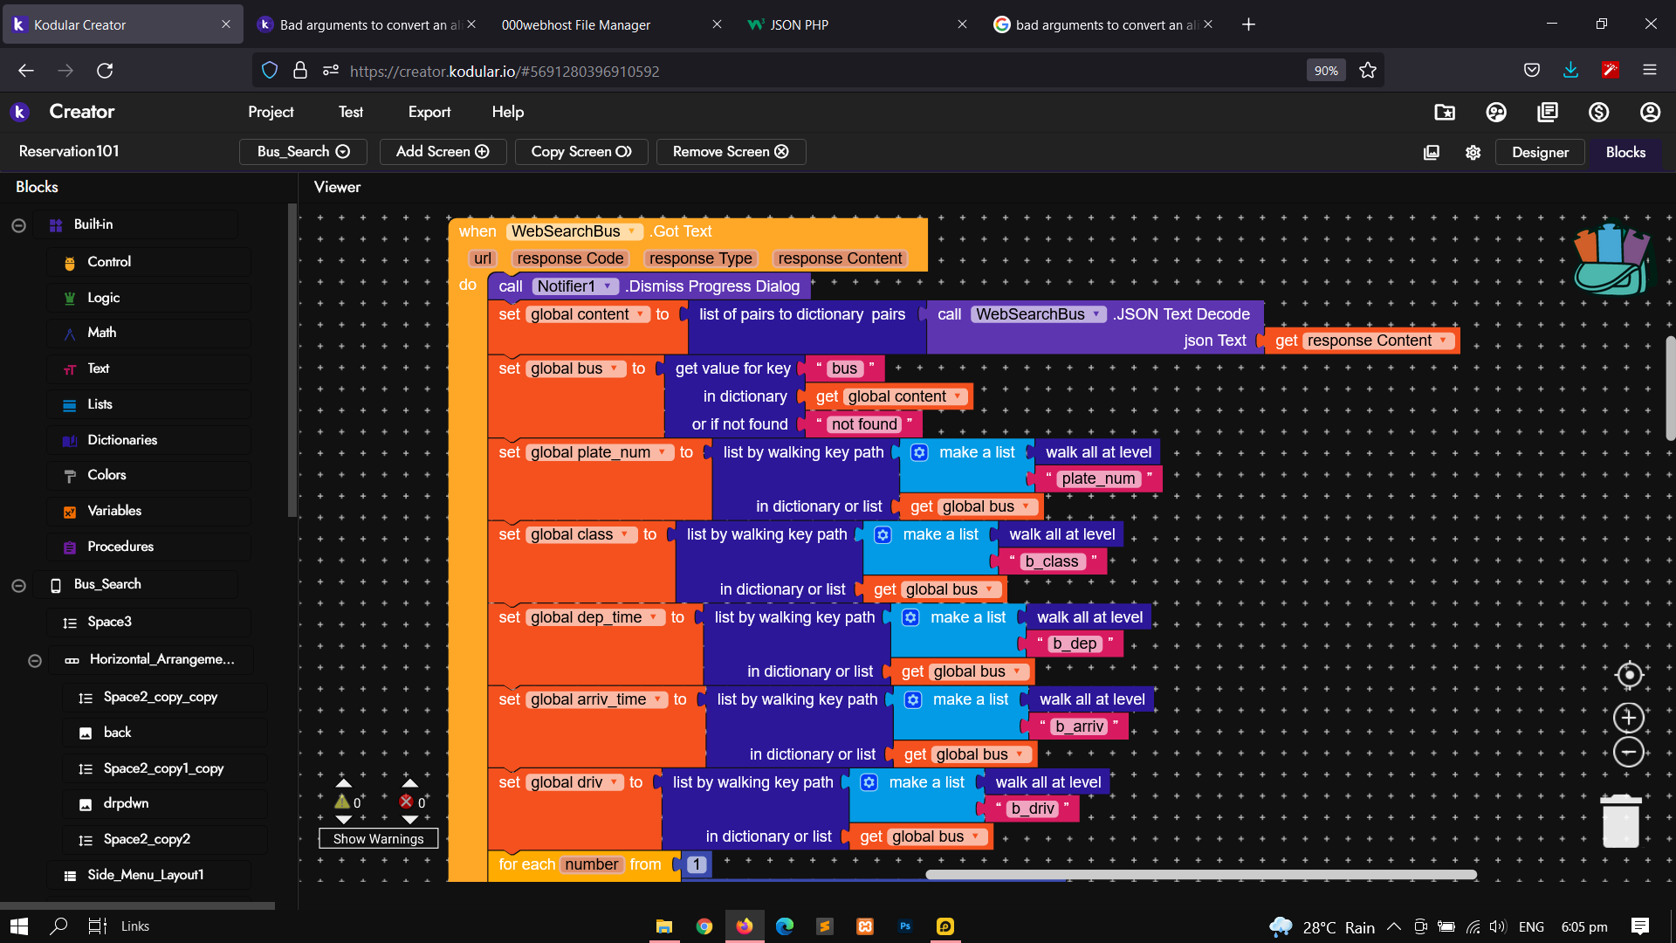1676x943 pixels.
Task: Open the Bus_Search screen selector dropdown
Action: [x=303, y=152]
